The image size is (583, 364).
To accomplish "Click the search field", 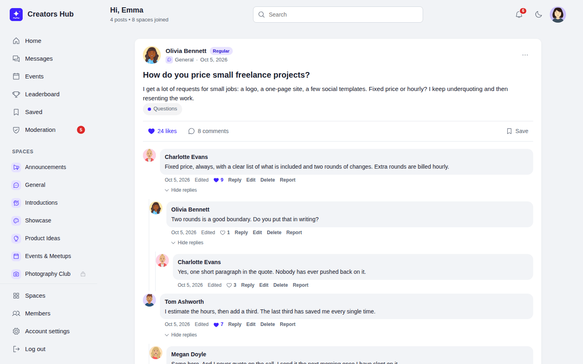I will pyautogui.click(x=338, y=15).
